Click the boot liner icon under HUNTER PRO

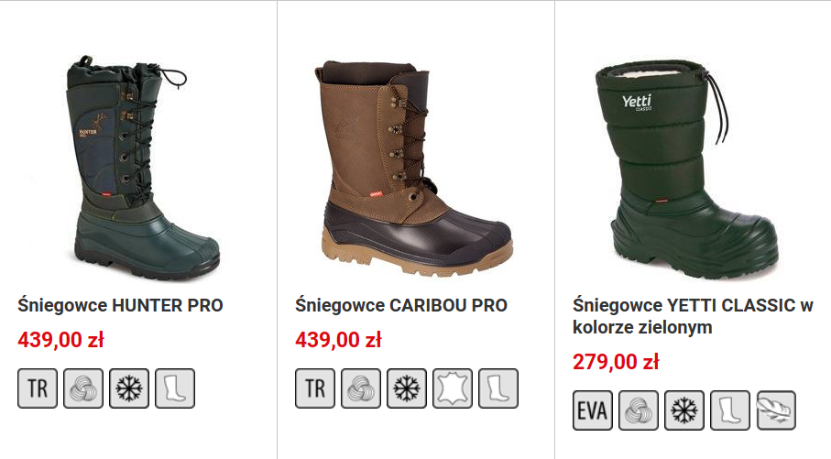click(175, 388)
